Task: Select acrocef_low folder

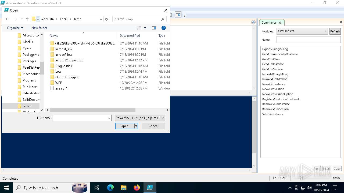Action: coord(64,55)
